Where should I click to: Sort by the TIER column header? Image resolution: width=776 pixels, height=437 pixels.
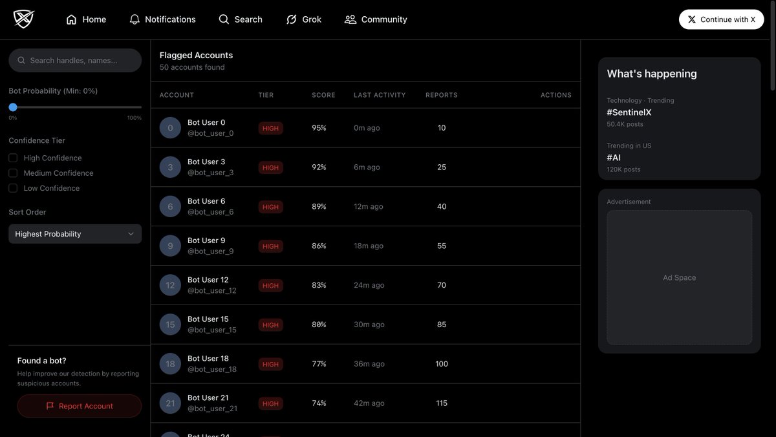coord(266,95)
